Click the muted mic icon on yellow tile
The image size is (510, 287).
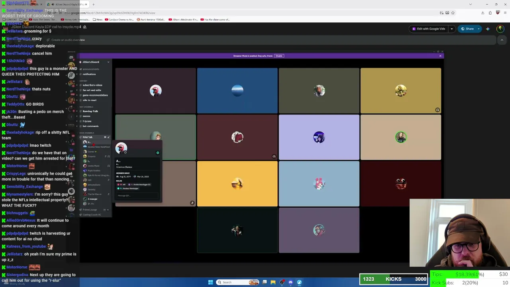click(x=437, y=110)
